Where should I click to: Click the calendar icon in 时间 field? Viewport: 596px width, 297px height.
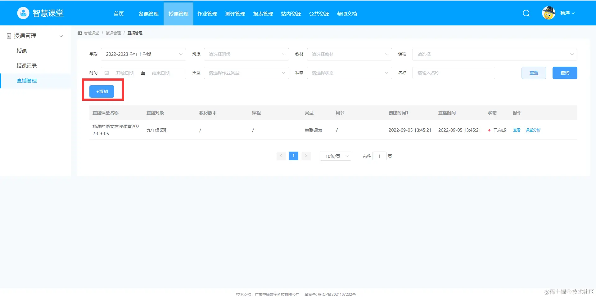click(x=107, y=73)
